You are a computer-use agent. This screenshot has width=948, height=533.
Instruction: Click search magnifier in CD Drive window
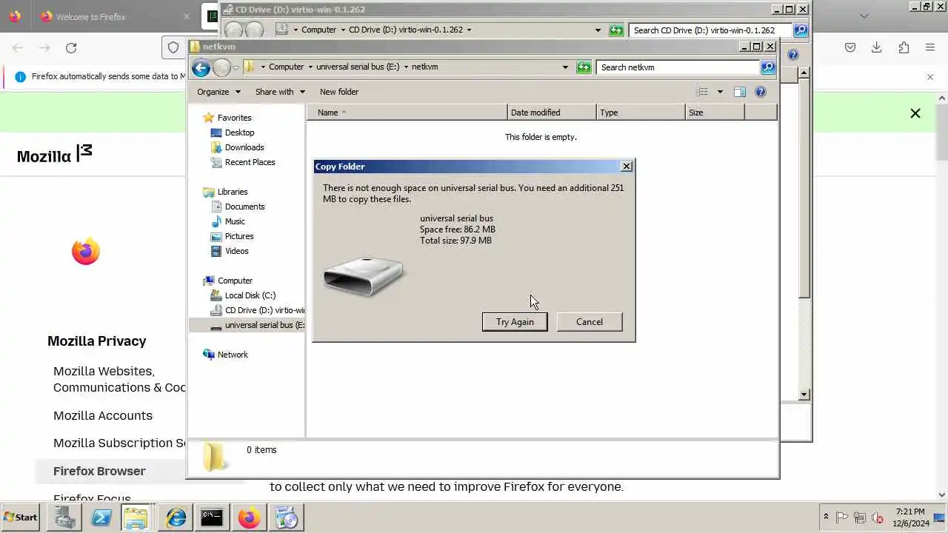[x=801, y=30]
